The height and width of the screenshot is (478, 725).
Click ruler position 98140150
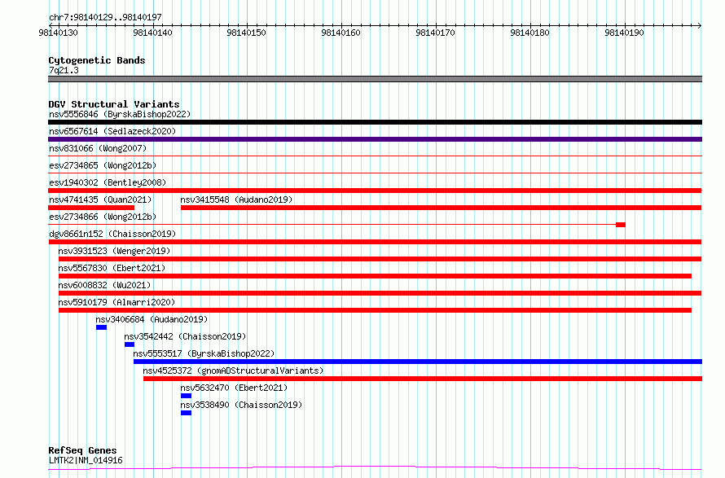click(x=247, y=33)
